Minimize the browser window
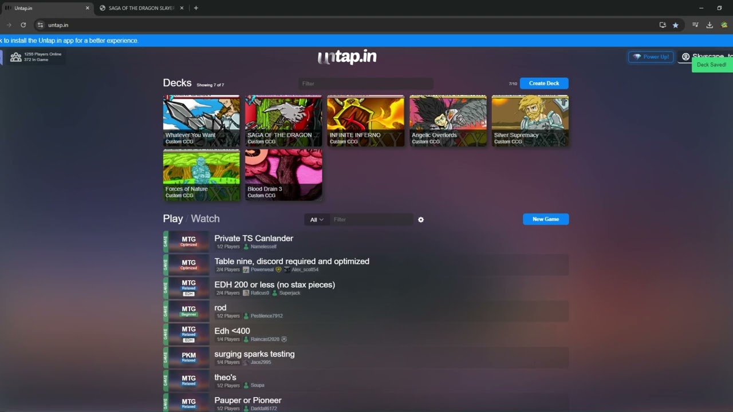This screenshot has height=412, width=733. coord(701,8)
